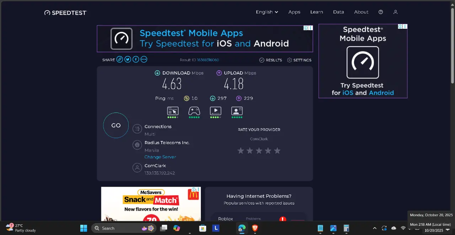Viewport: 455px width, 235px height.
Task: Rate provider one star
Action: tap(241, 151)
